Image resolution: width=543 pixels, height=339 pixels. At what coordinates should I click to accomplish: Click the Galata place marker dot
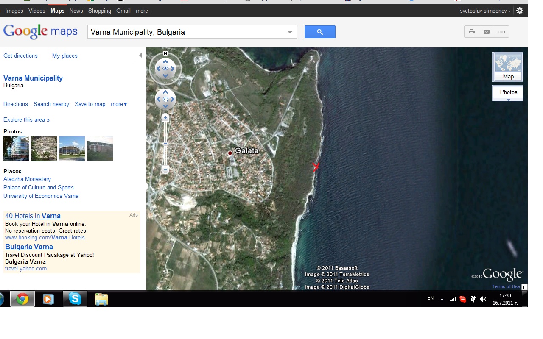(230, 153)
